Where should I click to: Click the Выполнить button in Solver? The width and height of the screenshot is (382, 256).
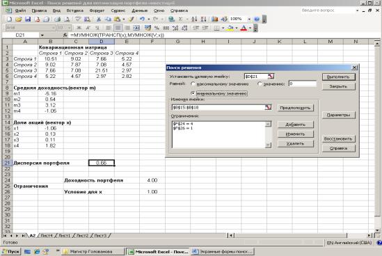pos(338,77)
